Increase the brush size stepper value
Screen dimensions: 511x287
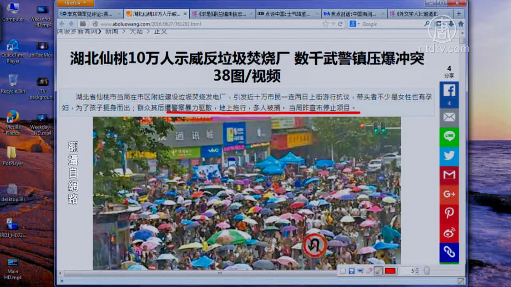416,269
